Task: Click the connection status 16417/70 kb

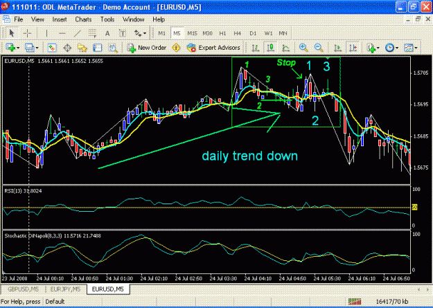Action: pyautogui.click(x=392, y=302)
